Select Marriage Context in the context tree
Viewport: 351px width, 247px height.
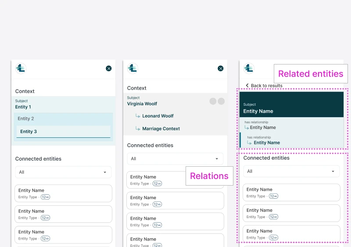[161, 129]
